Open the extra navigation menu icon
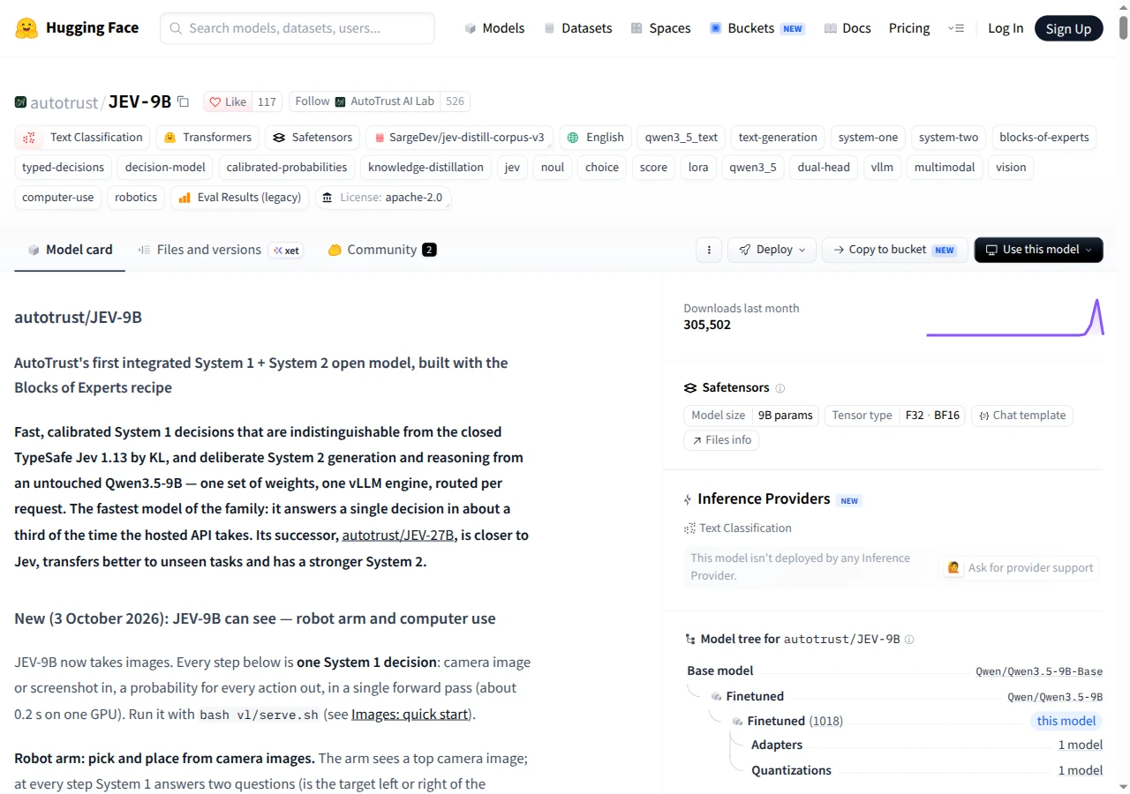The height and width of the screenshot is (794, 1130). tap(956, 28)
